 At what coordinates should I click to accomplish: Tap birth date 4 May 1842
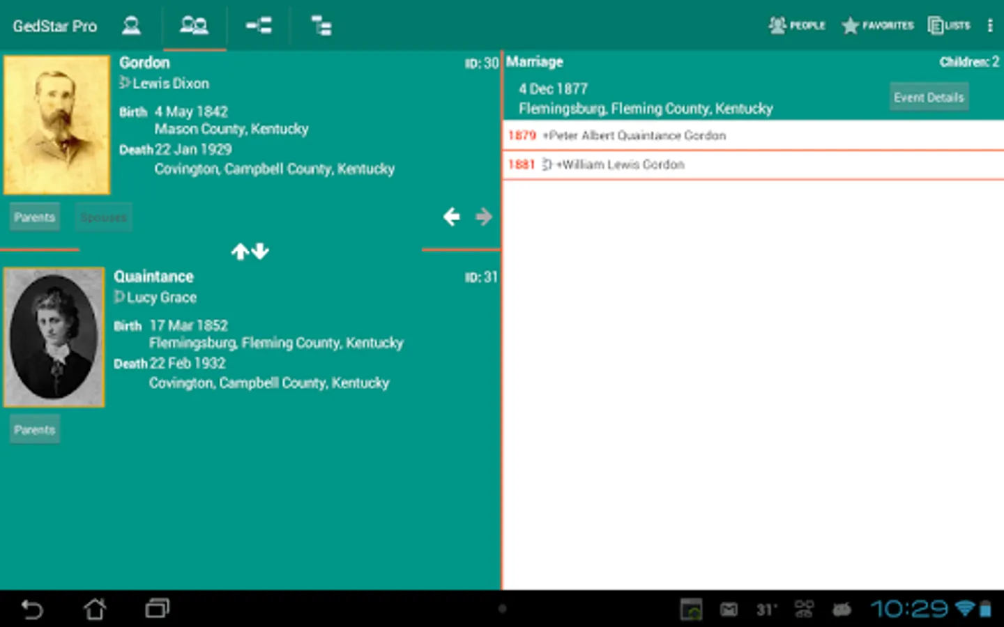191,111
